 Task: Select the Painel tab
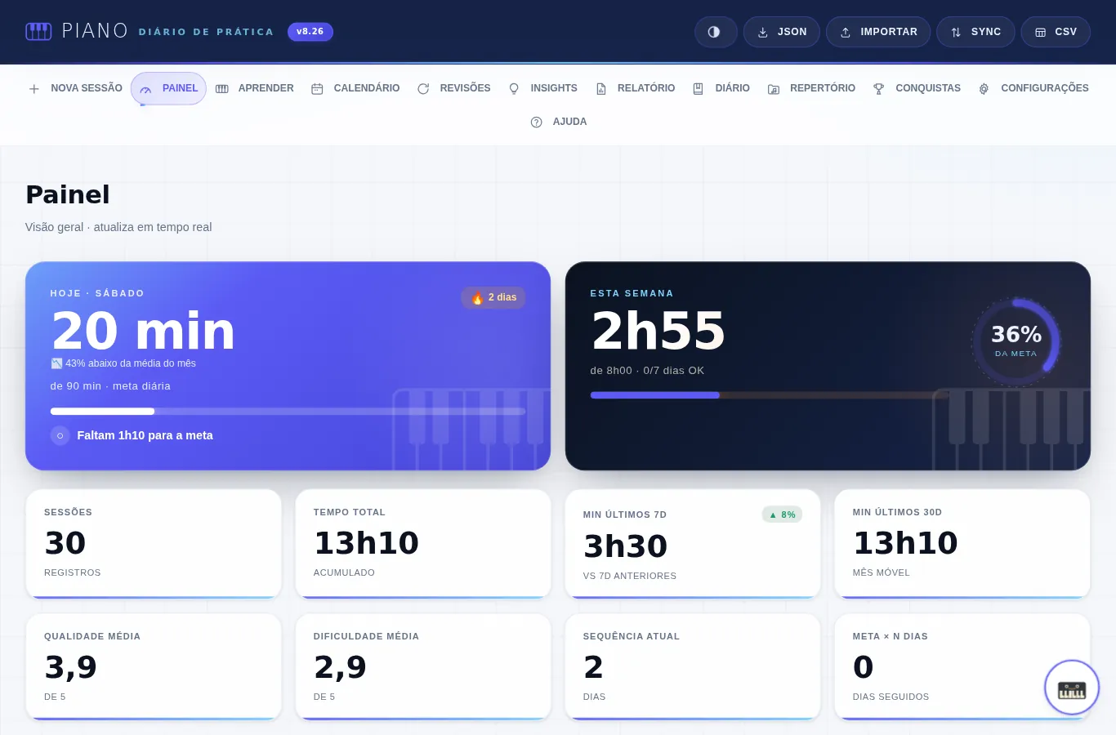(168, 88)
